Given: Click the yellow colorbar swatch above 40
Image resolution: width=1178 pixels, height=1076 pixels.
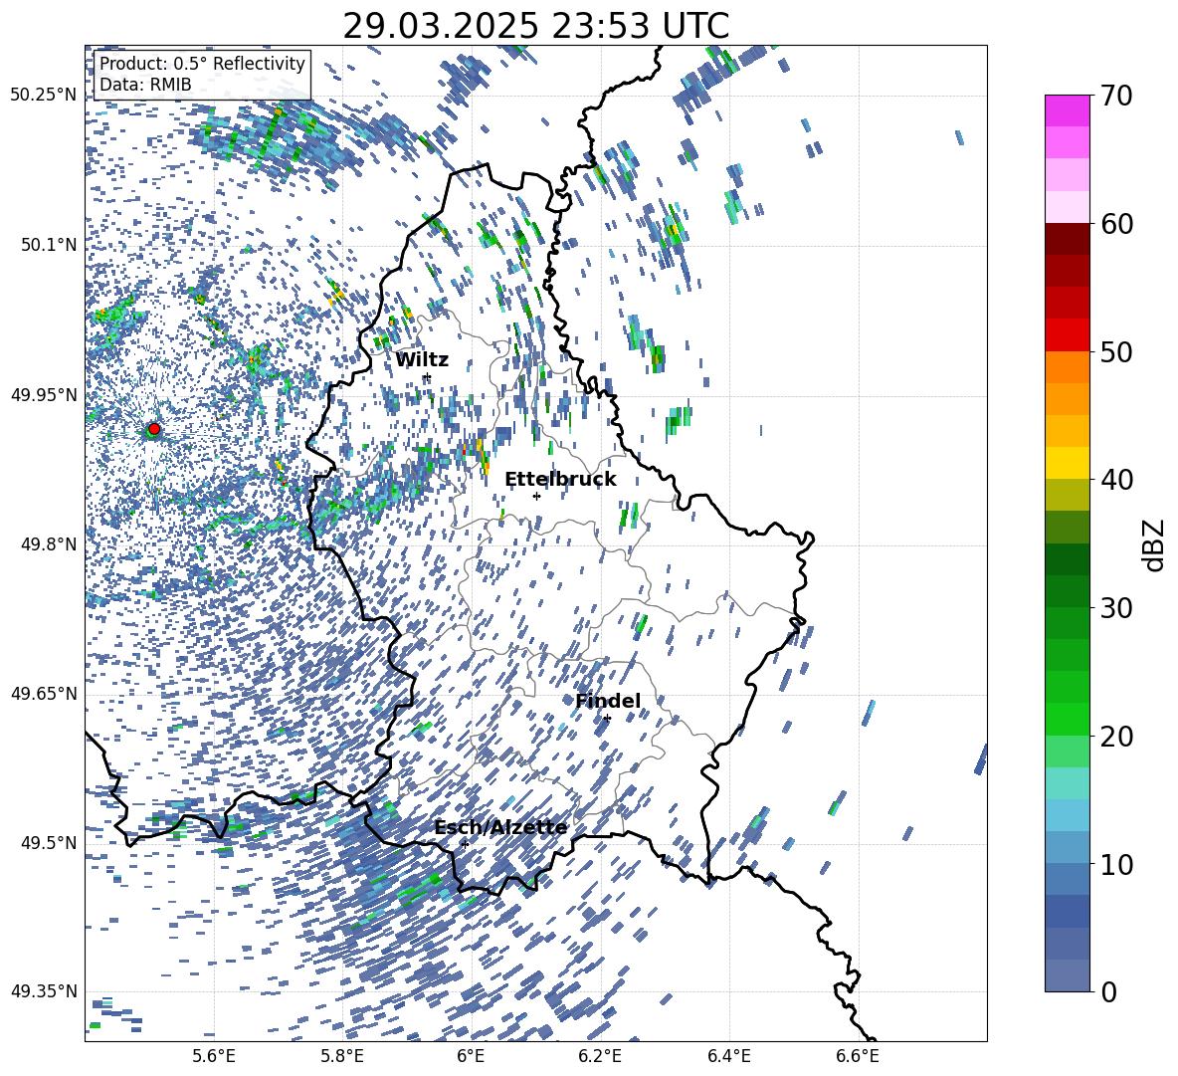Looking at the screenshot, I should (x=1067, y=463).
